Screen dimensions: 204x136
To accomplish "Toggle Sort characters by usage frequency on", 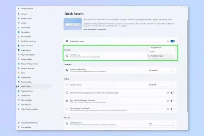I will (173, 101).
